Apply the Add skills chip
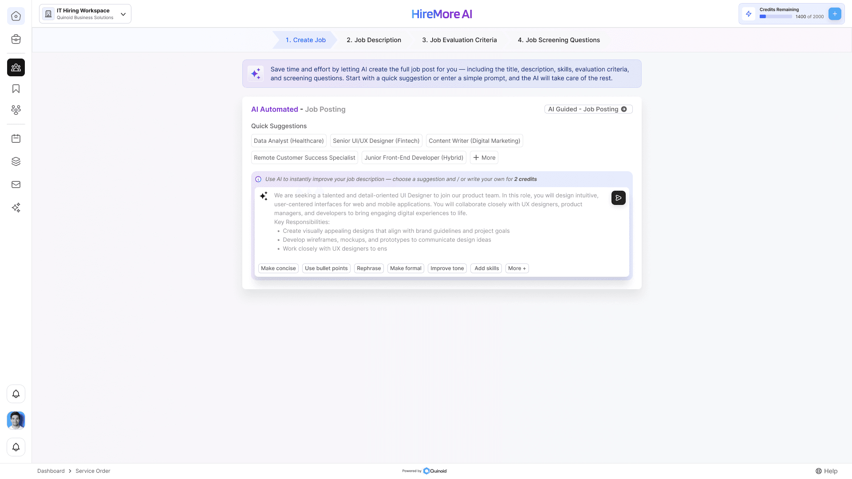 click(486, 268)
